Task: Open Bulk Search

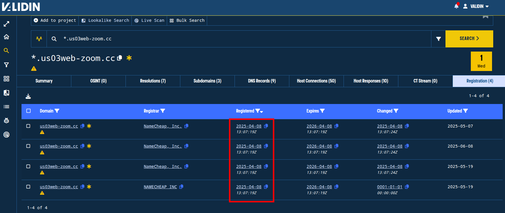Action: coord(187,20)
